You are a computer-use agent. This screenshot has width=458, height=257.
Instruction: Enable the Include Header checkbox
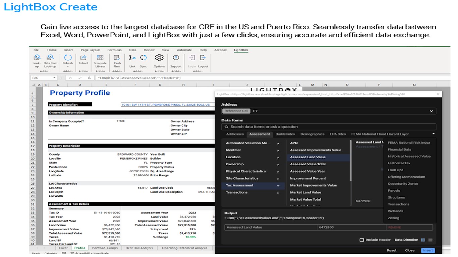point(361,240)
